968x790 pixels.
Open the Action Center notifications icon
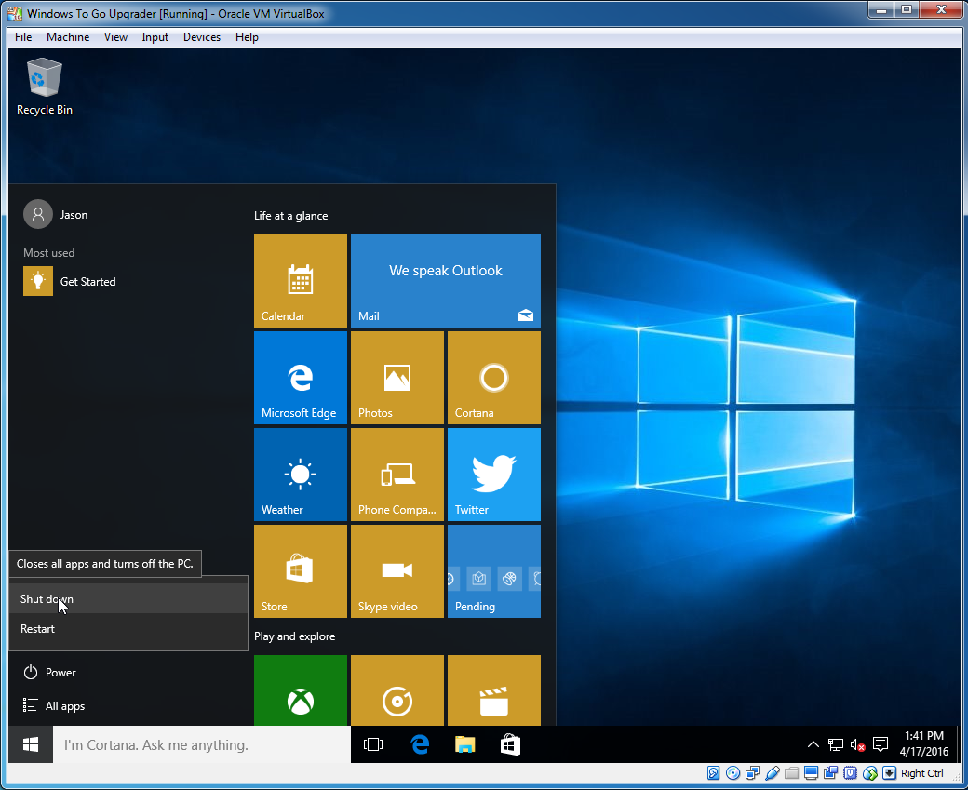[881, 745]
